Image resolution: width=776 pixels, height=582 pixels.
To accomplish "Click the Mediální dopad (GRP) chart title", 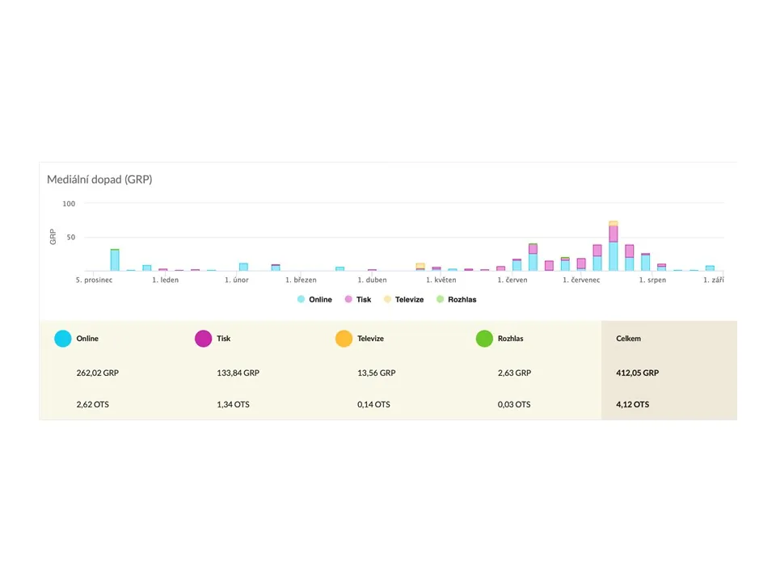I will click(x=99, y=179).
